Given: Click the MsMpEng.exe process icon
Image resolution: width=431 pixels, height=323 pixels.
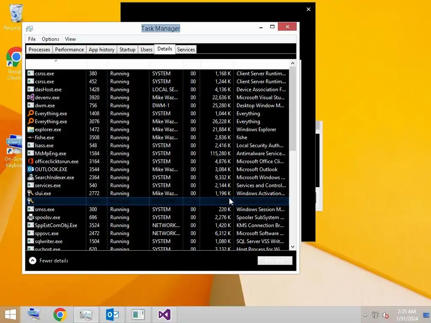Looking at the screenshot, I should (x=30, y=153).
